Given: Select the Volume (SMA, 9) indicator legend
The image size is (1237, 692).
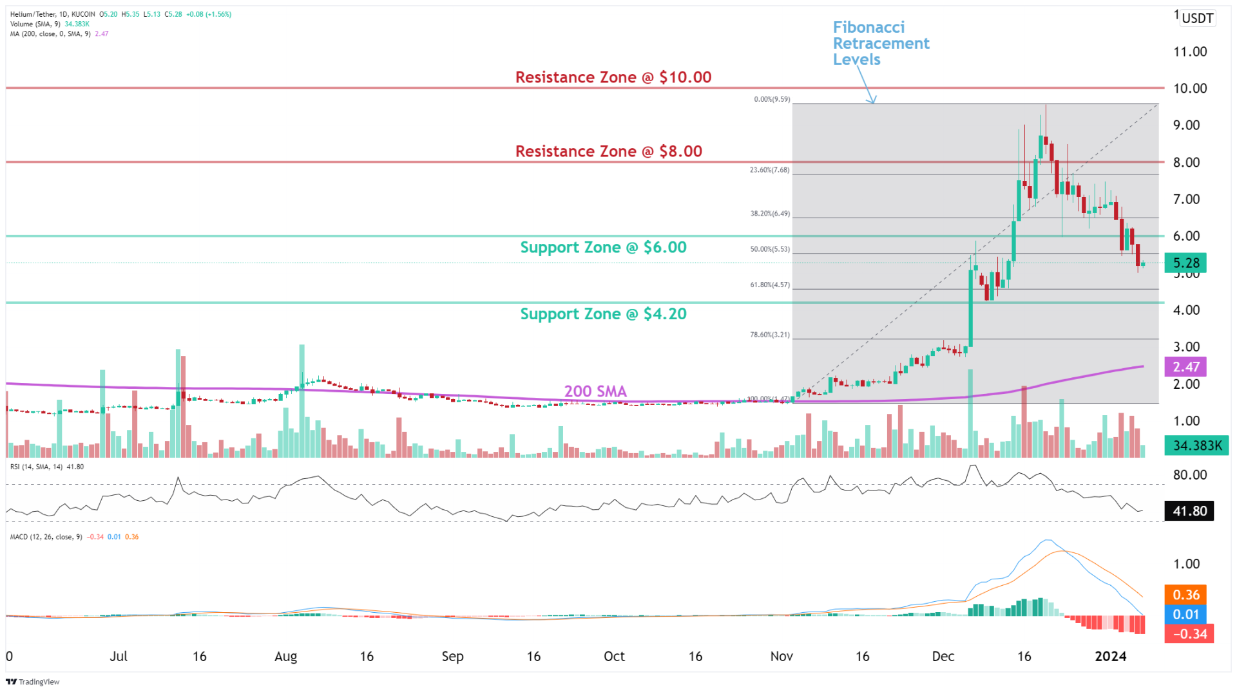Looking at the screenshot, I should coord(35,24).
